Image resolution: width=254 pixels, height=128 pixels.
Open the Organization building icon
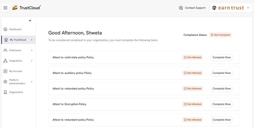pos(5,92)
